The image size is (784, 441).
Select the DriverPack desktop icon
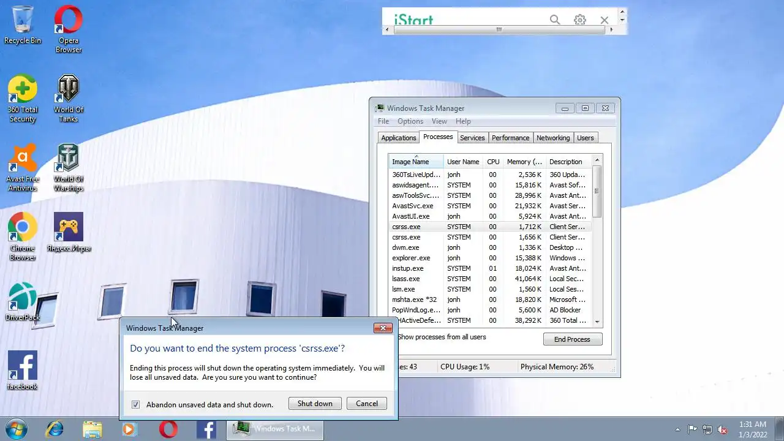tap(23, 301)
